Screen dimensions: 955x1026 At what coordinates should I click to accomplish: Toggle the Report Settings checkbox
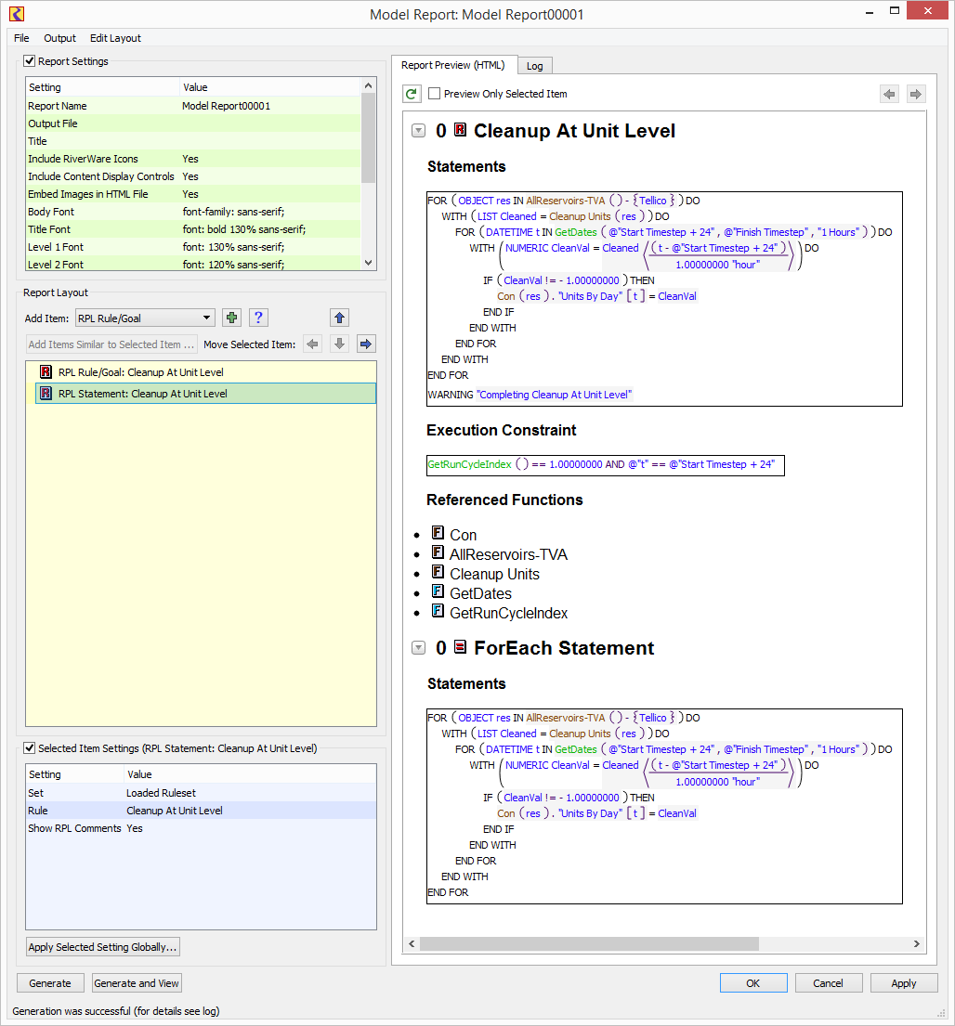pos(30,61)
